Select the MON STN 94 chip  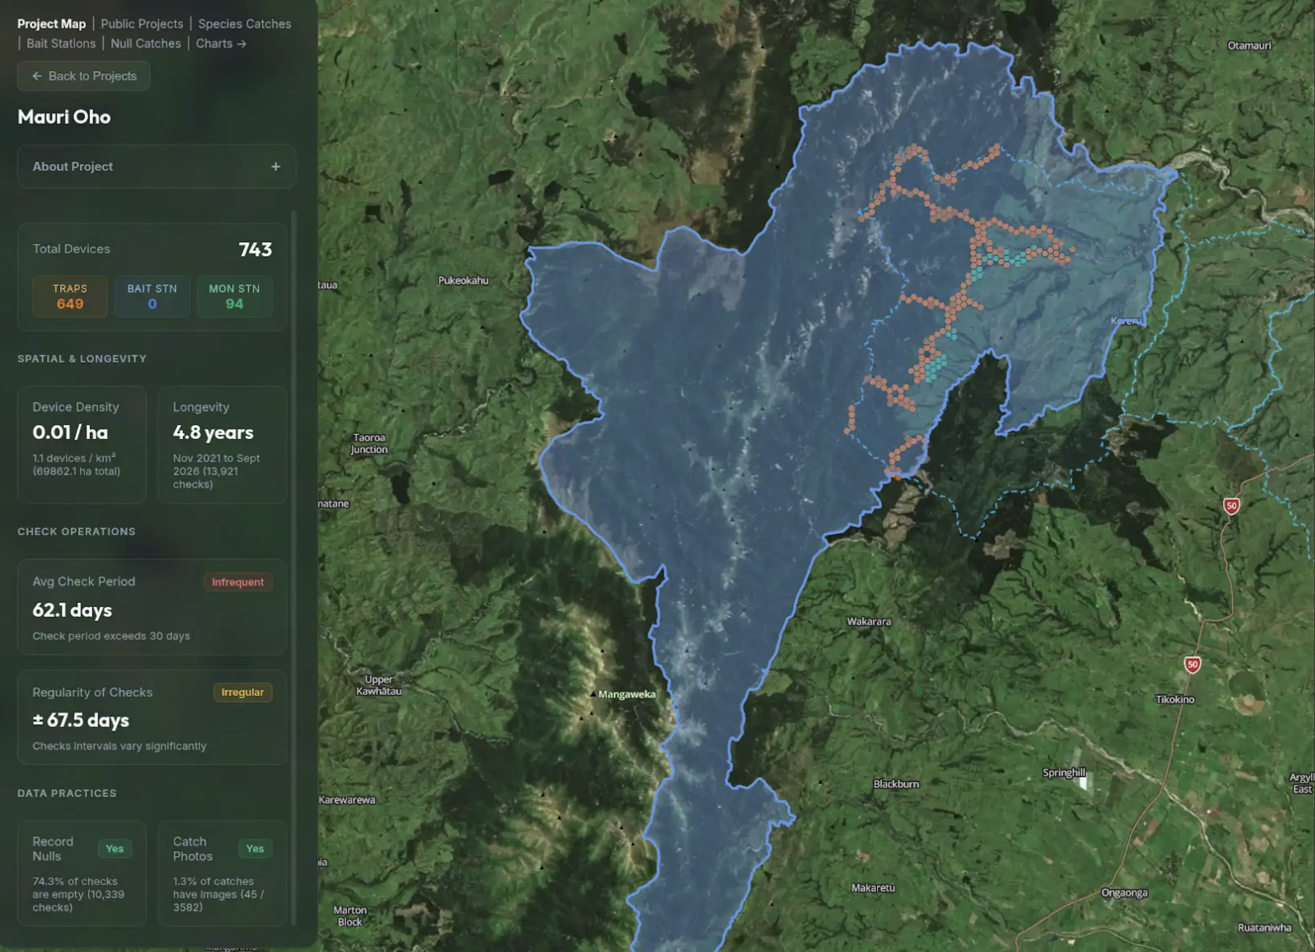[234, 296]
